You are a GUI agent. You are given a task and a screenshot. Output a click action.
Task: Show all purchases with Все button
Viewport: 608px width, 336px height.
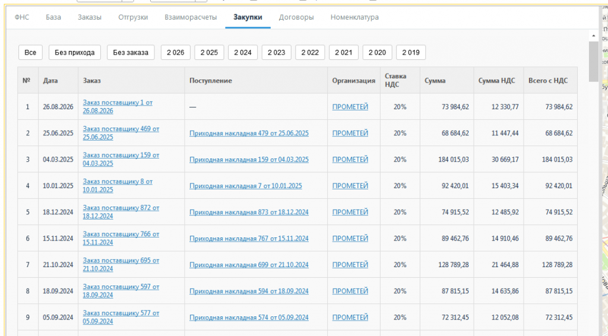tap(30, 52)
